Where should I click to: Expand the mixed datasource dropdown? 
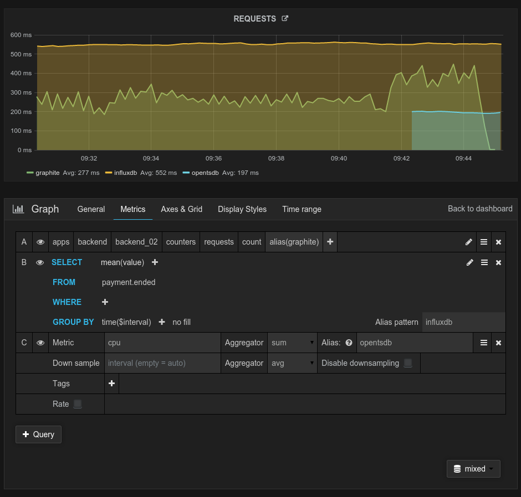pyautogui.click(x=473, y=469)
